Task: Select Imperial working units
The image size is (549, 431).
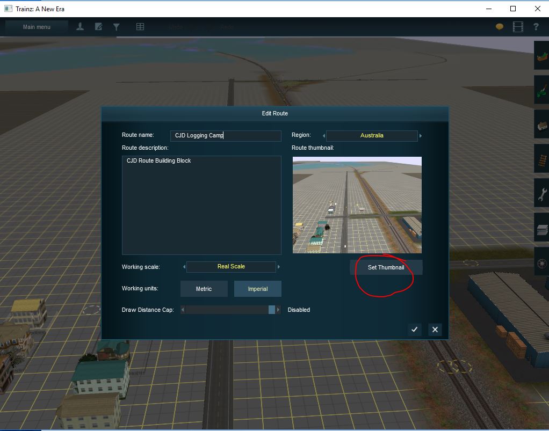Action: (258, 289)
